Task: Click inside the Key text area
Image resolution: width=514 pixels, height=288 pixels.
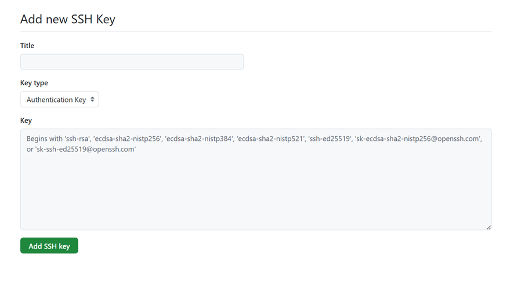Action: pos(256,179)
